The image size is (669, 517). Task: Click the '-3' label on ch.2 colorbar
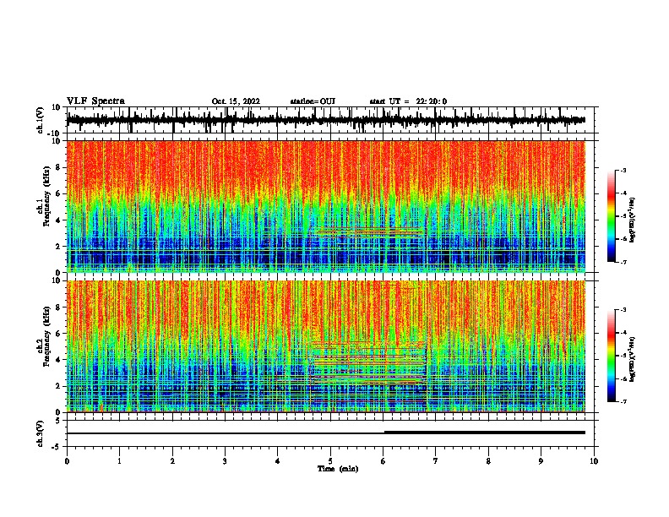(623, 310)
